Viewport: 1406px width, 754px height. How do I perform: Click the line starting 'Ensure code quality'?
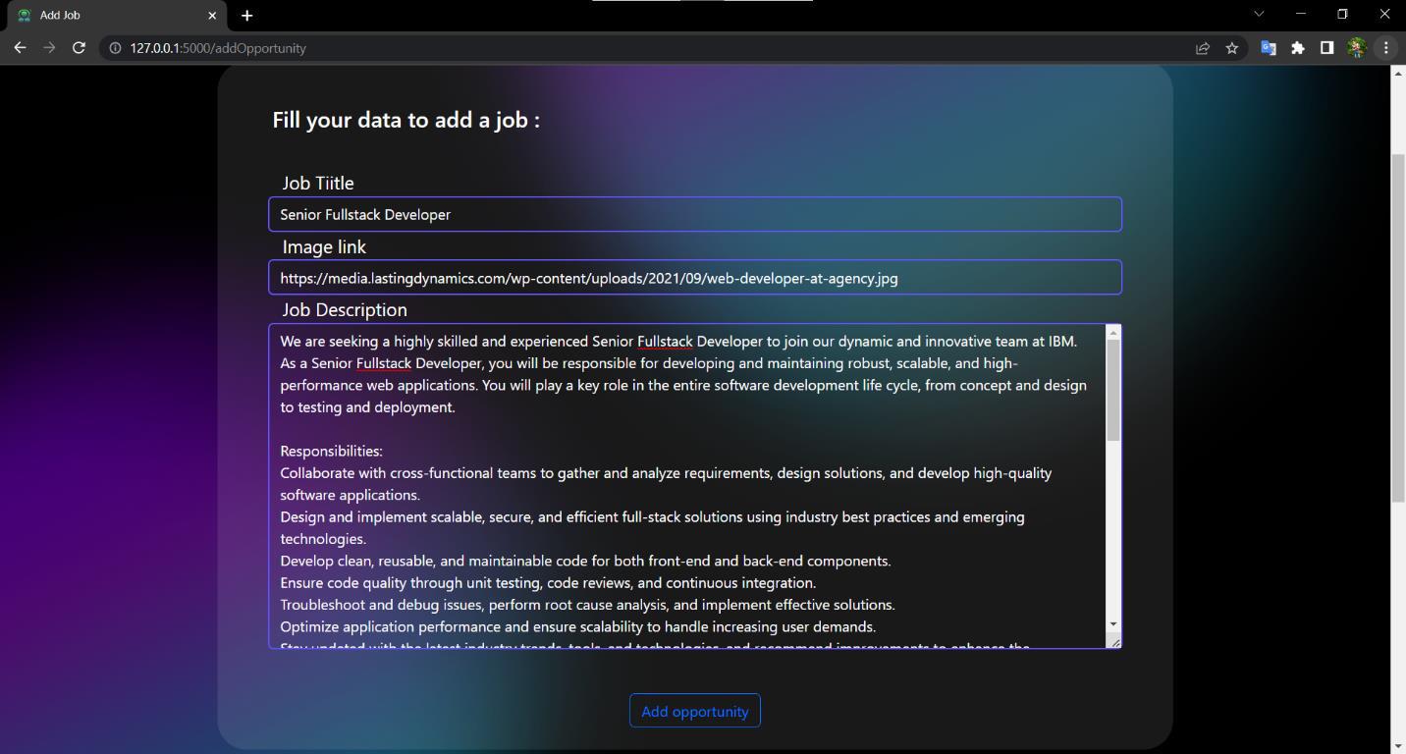coord(548,582)
